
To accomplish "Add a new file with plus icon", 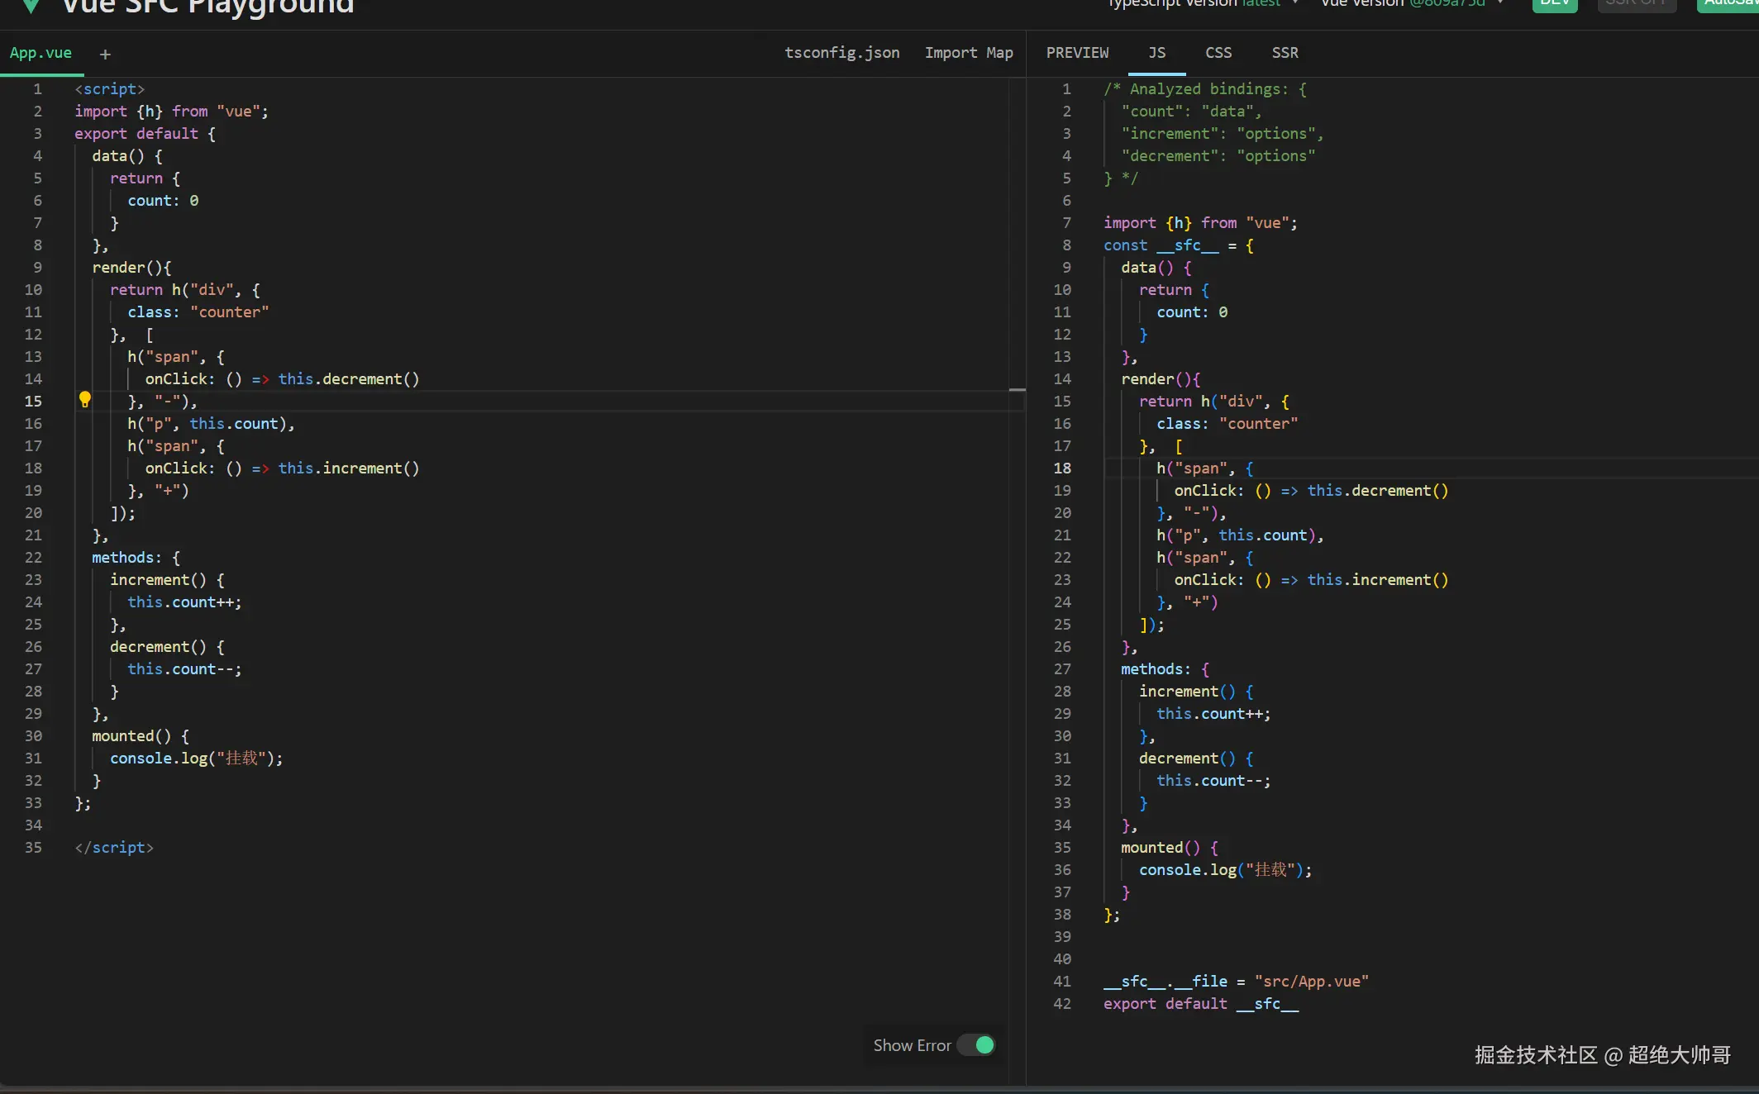I will pyautogui.click(x=105, y=55).
